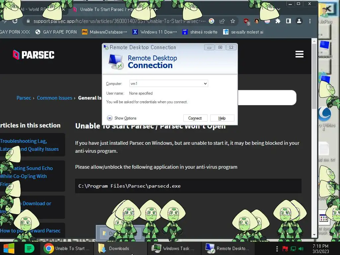Open the Chrome profile avatar
340x255 pixels.
pos(299,21)
